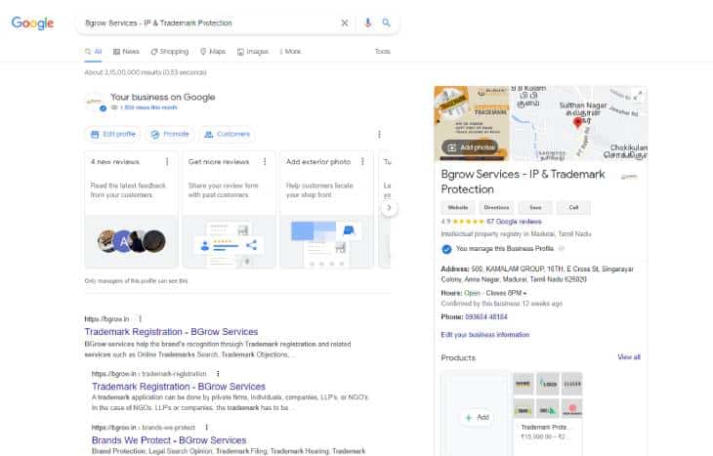
Task: Expand the map in knowledge panel
Action: point(639,95)
